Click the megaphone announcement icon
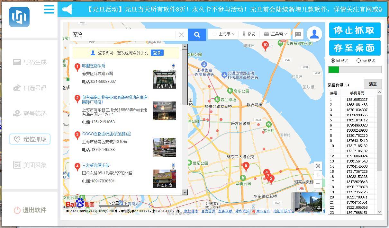 pyautogui.click(x=67, y=10)
